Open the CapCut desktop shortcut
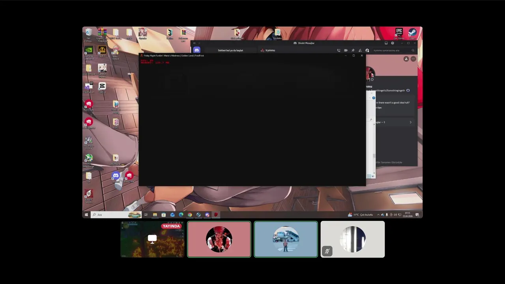Screen dimensions: 505x284 click(x=102, y=88)
